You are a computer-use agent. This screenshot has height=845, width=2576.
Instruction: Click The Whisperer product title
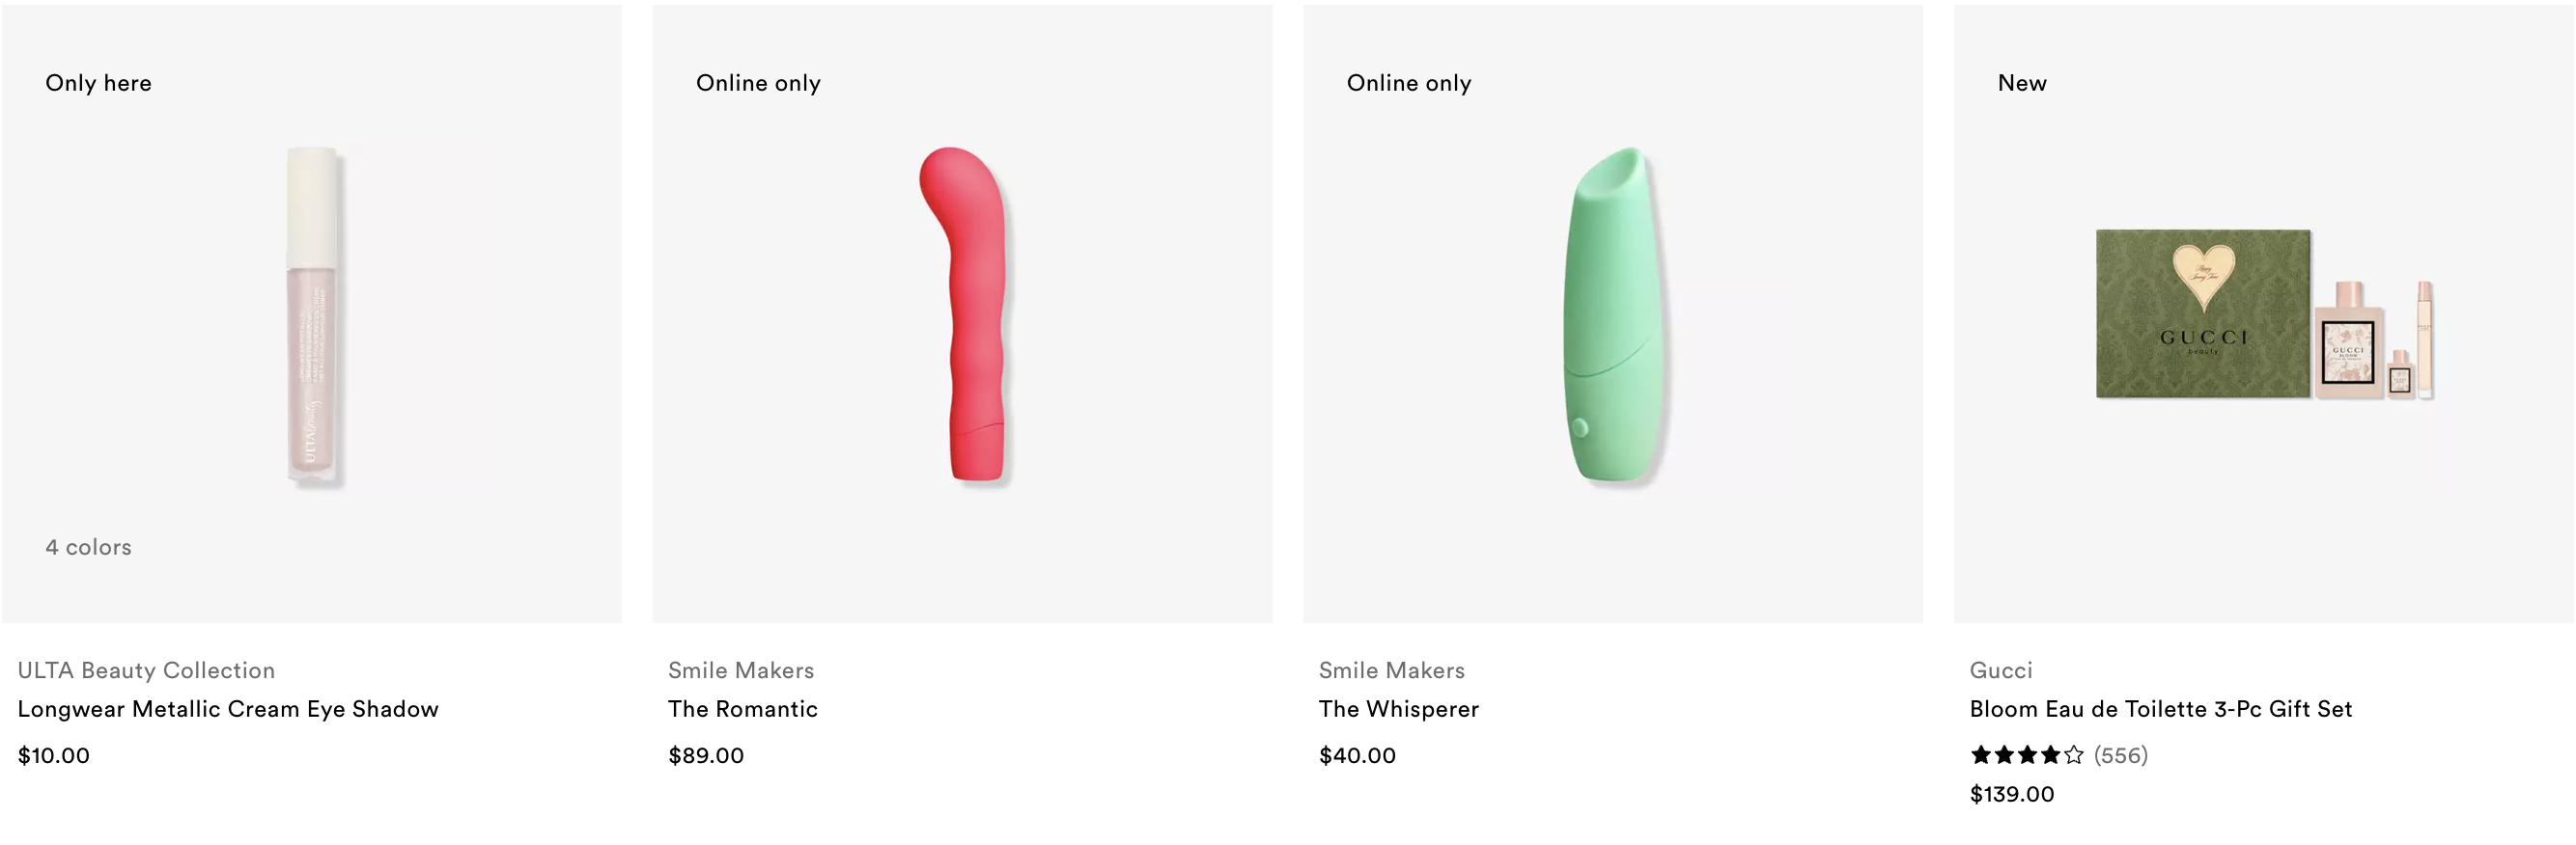click(1399, 709)
